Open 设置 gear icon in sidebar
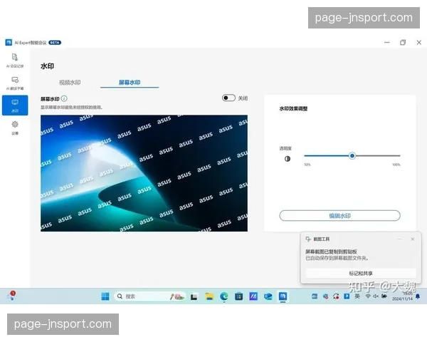 coord(14,127)
